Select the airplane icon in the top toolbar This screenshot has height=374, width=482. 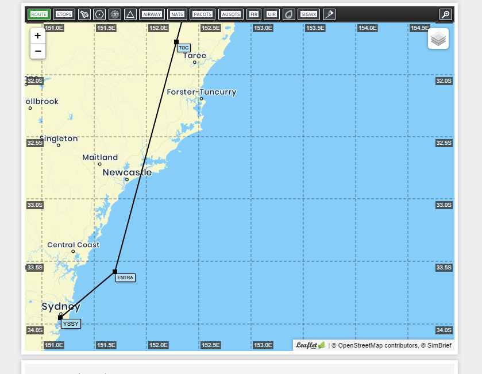[83, 14]
